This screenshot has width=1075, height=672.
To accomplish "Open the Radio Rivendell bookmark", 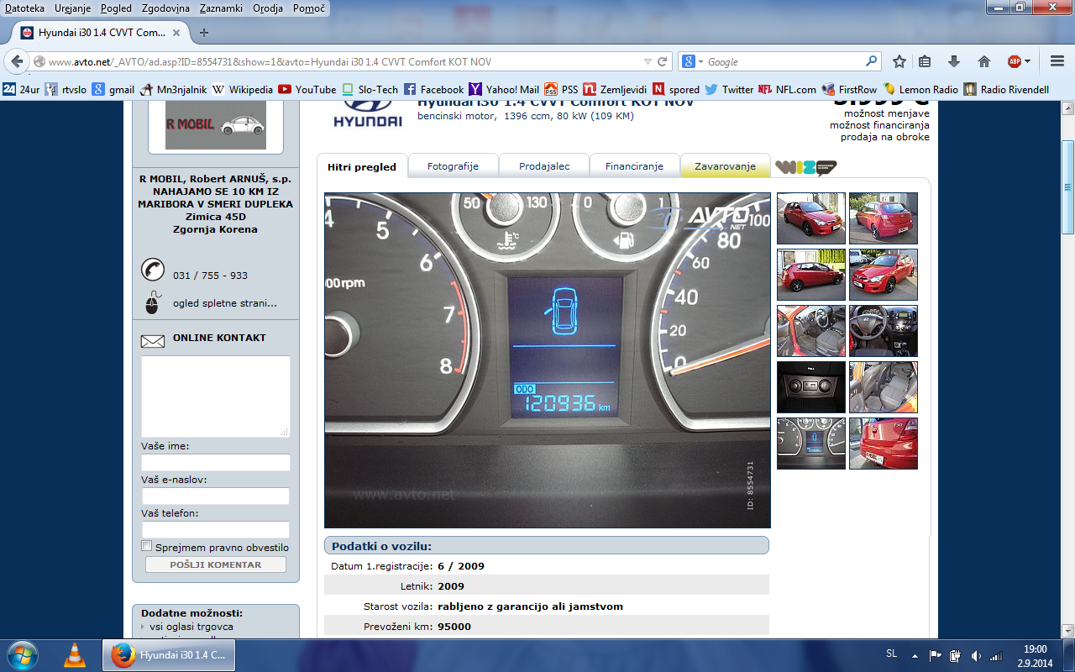I will tap(1006, 89).
